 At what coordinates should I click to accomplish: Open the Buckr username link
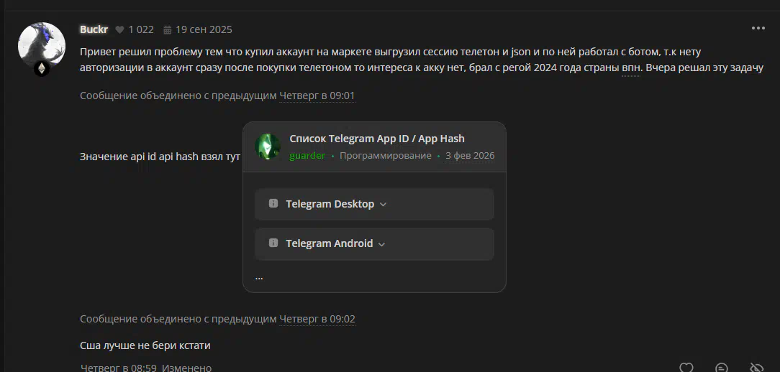click(94, 29)
